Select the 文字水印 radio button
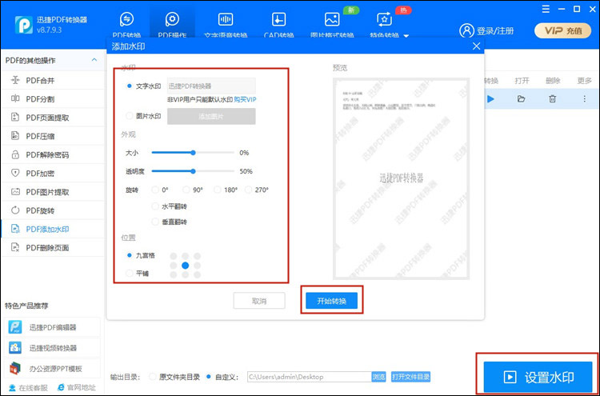Screen dimensions: 600x396 tap(130, 86)
